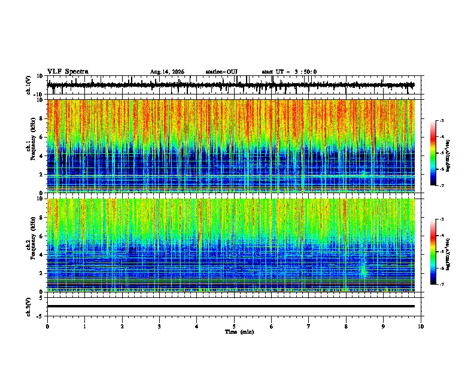Viewport: 474px width, 366px height.
Task: Click the "-7" label on ch.1 color bar
Action: (x=442, y=185)
